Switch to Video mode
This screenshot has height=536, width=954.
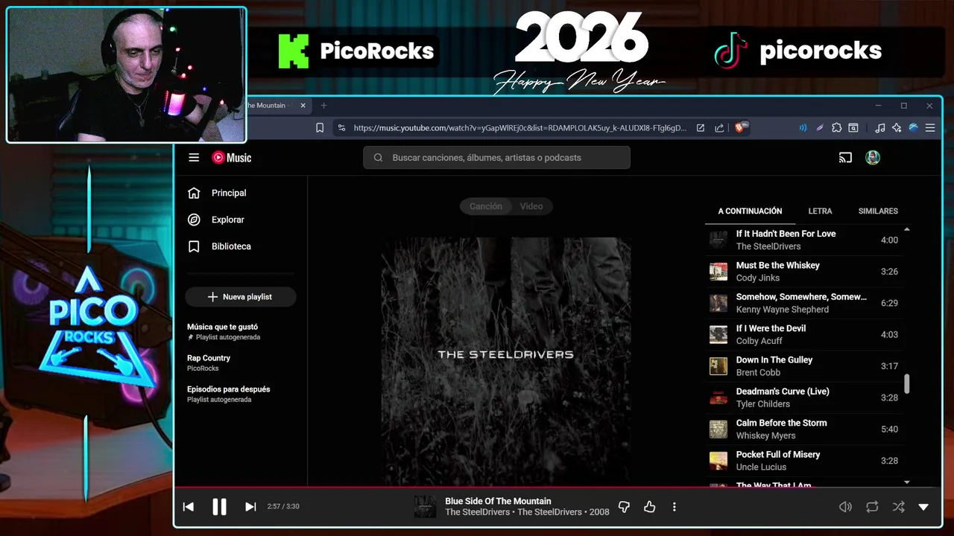(x=531, y=206)
